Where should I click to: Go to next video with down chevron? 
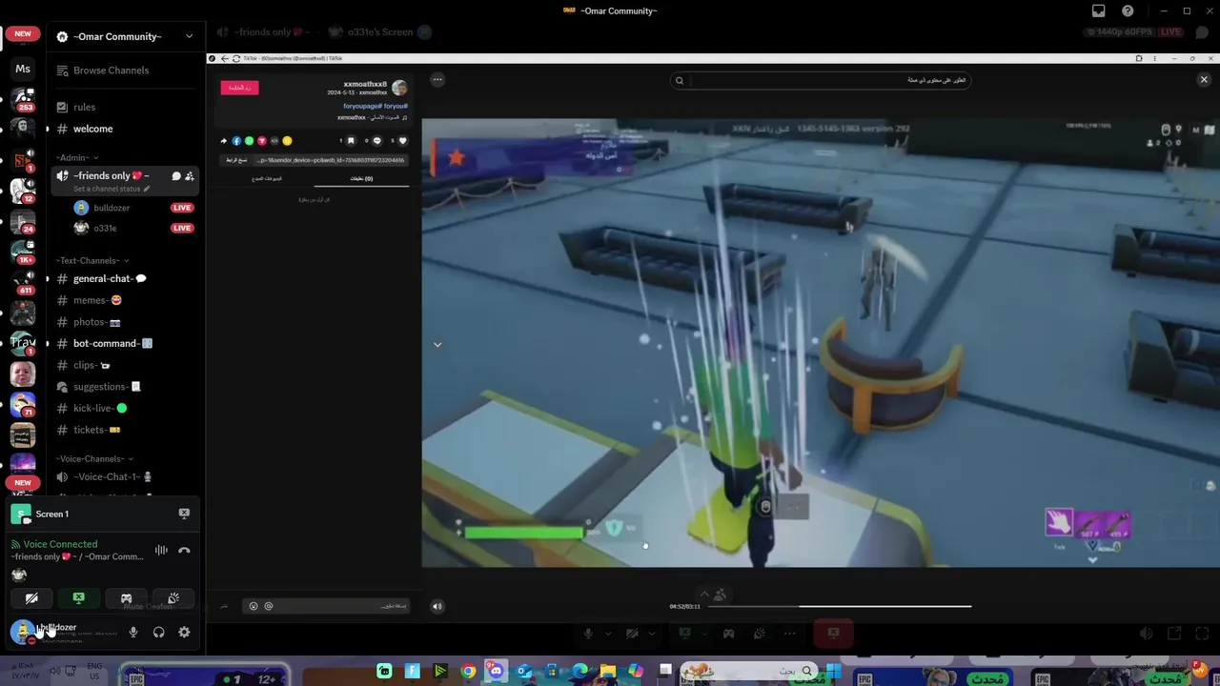437,344
